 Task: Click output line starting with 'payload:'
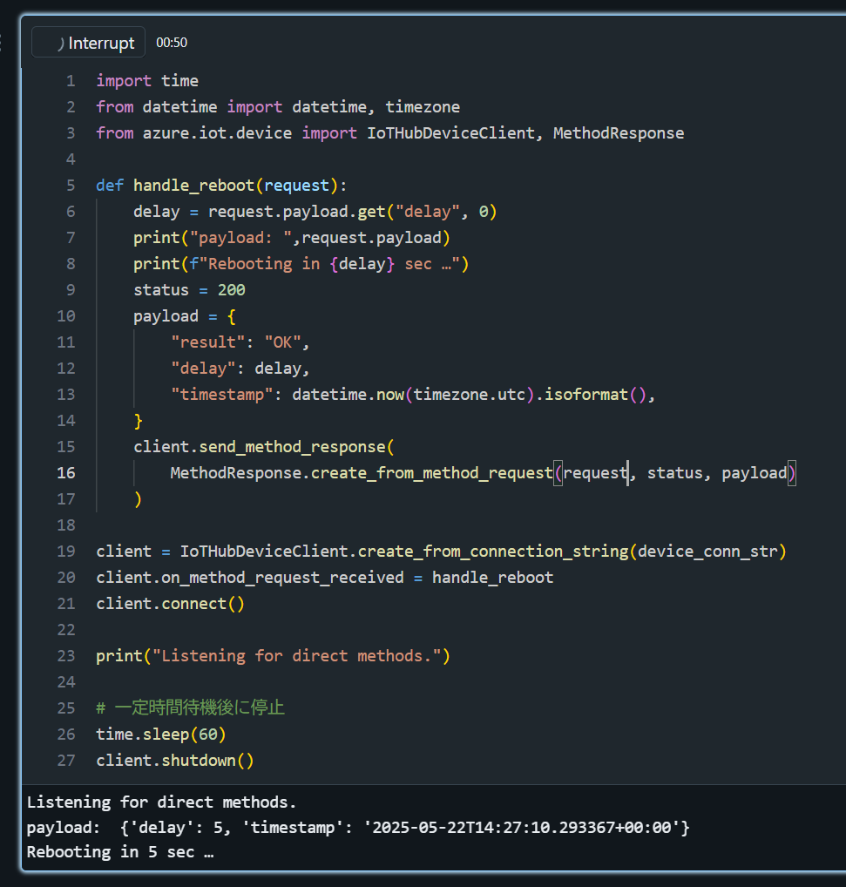click(358, 828)
